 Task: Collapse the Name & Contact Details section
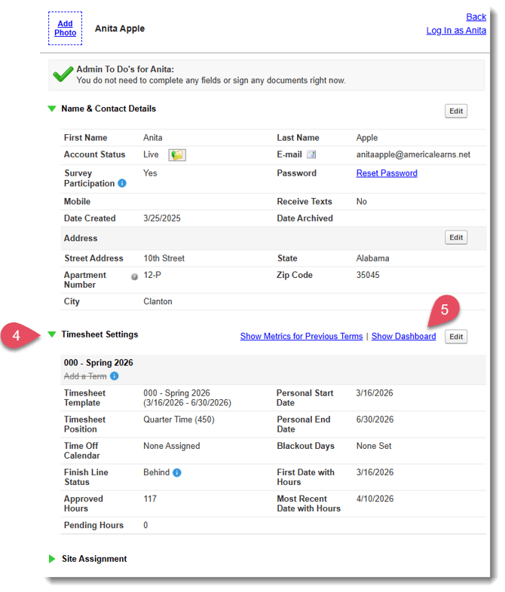(52, 109)
